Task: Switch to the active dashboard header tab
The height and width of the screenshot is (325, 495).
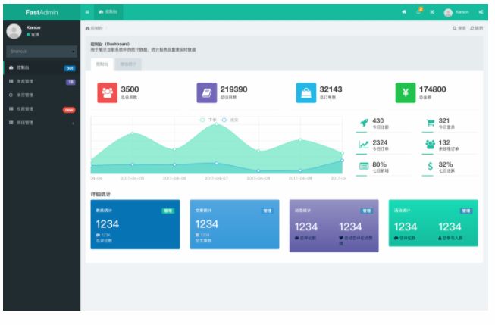Action: click(x=108, y=12)
